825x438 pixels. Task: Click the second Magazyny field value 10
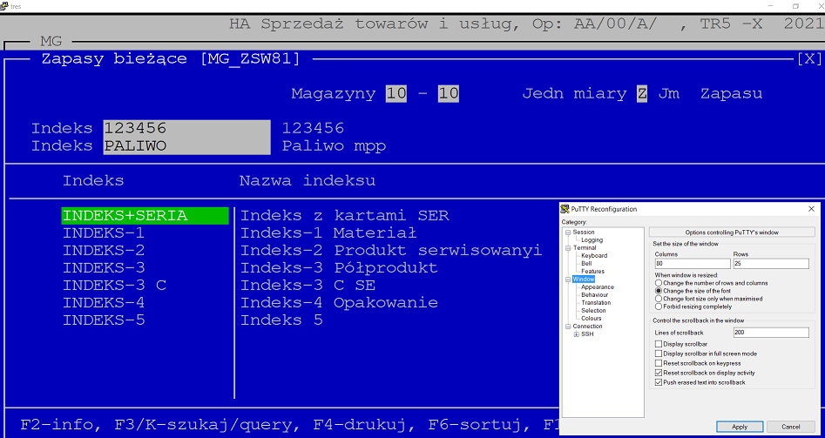[449, 94]
